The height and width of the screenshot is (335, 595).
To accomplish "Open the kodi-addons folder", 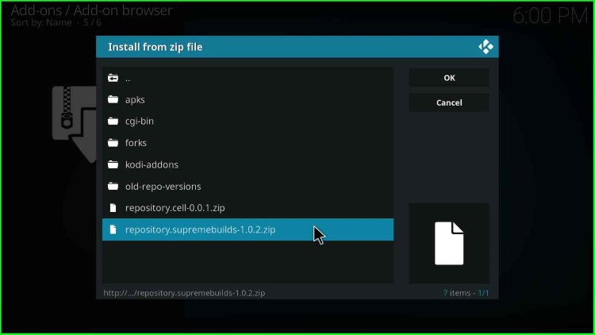I will (248, 164).
